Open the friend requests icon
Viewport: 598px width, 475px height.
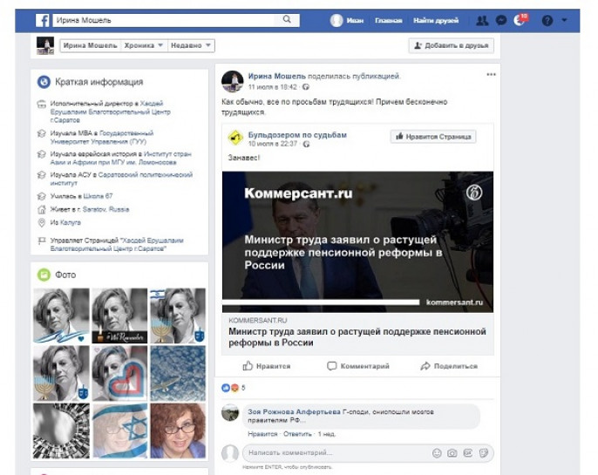[482, 20]
